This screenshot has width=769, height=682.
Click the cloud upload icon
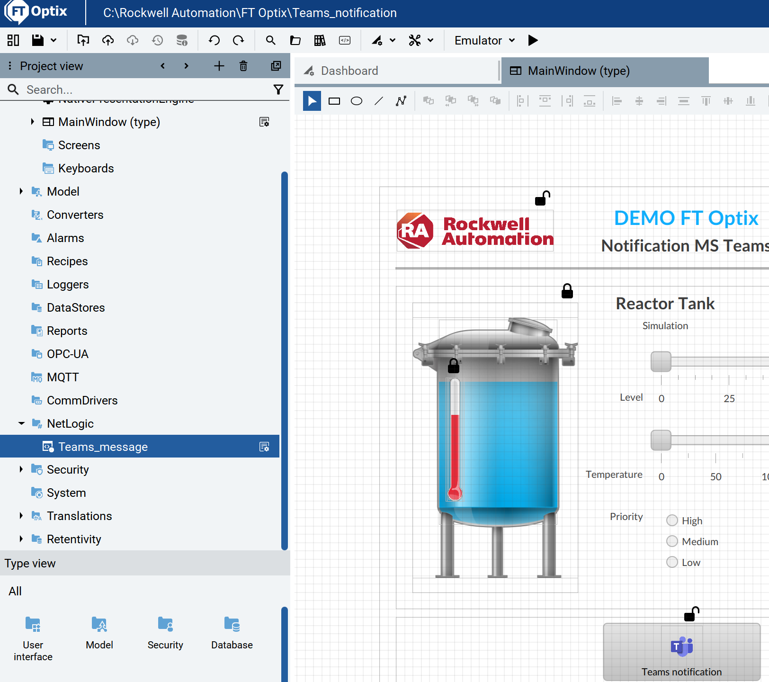[x=108, y=40]
